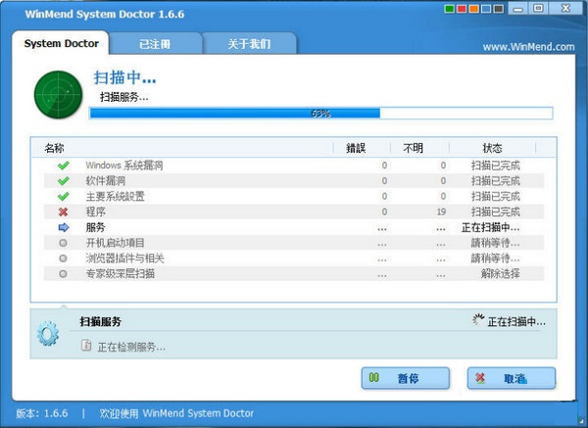Click the 名称 column header

(x=54, y=148)
